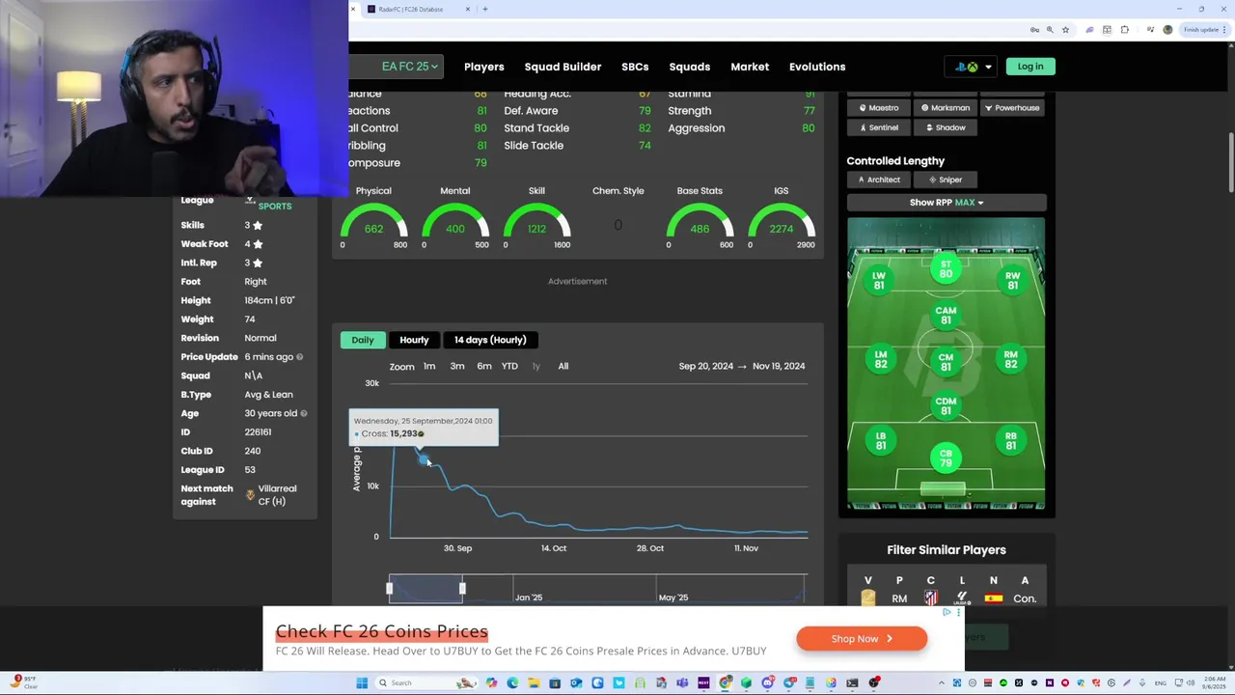This screenshot has width=1235, height=695.
Task: Click the LB 81 position on pitch
Action: [x=880, y=440]
